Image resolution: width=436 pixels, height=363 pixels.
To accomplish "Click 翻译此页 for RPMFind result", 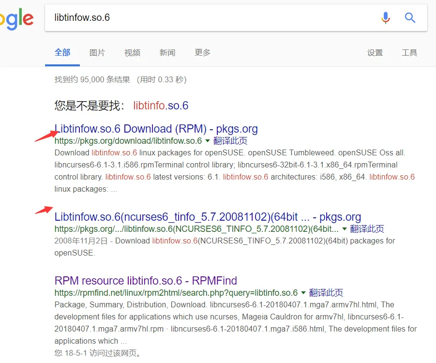I will pyautogui.click(x=326, y=293).
